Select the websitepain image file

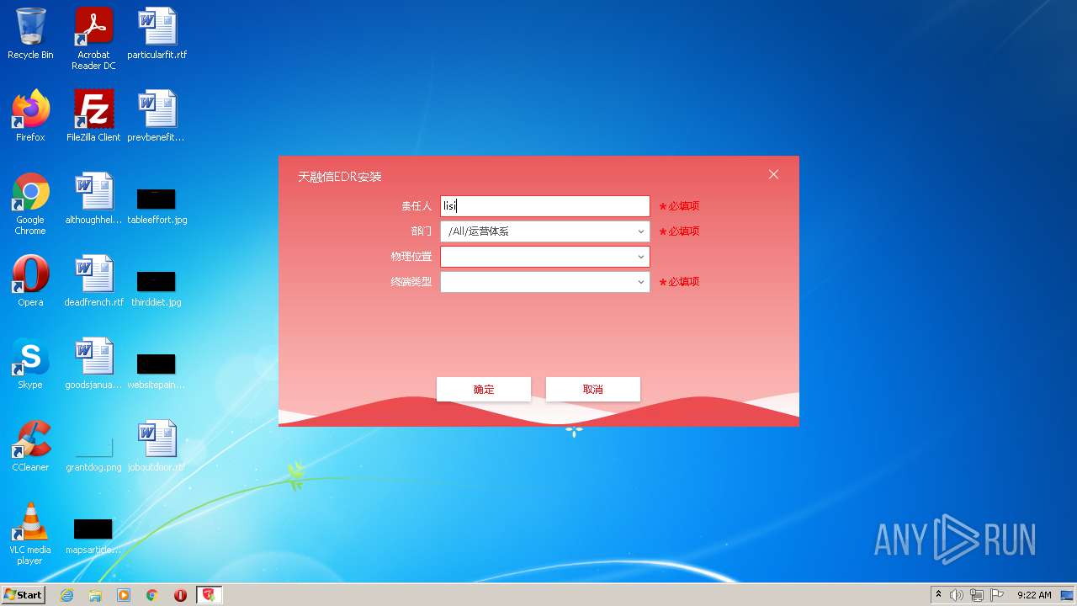coord(157,371)
